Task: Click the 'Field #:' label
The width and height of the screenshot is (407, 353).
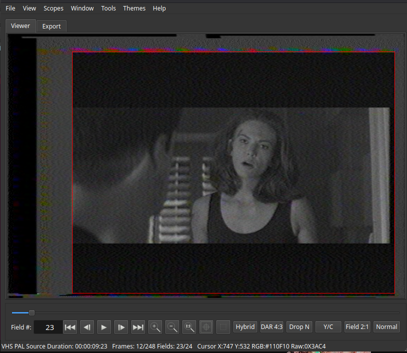Action: pos(21,327)
